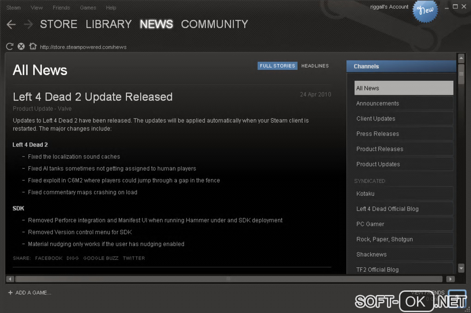Viewport: 471px width, 313px height.
Task: Click 'Fixed the localization sound caches' line
Action: coord(74,157)
